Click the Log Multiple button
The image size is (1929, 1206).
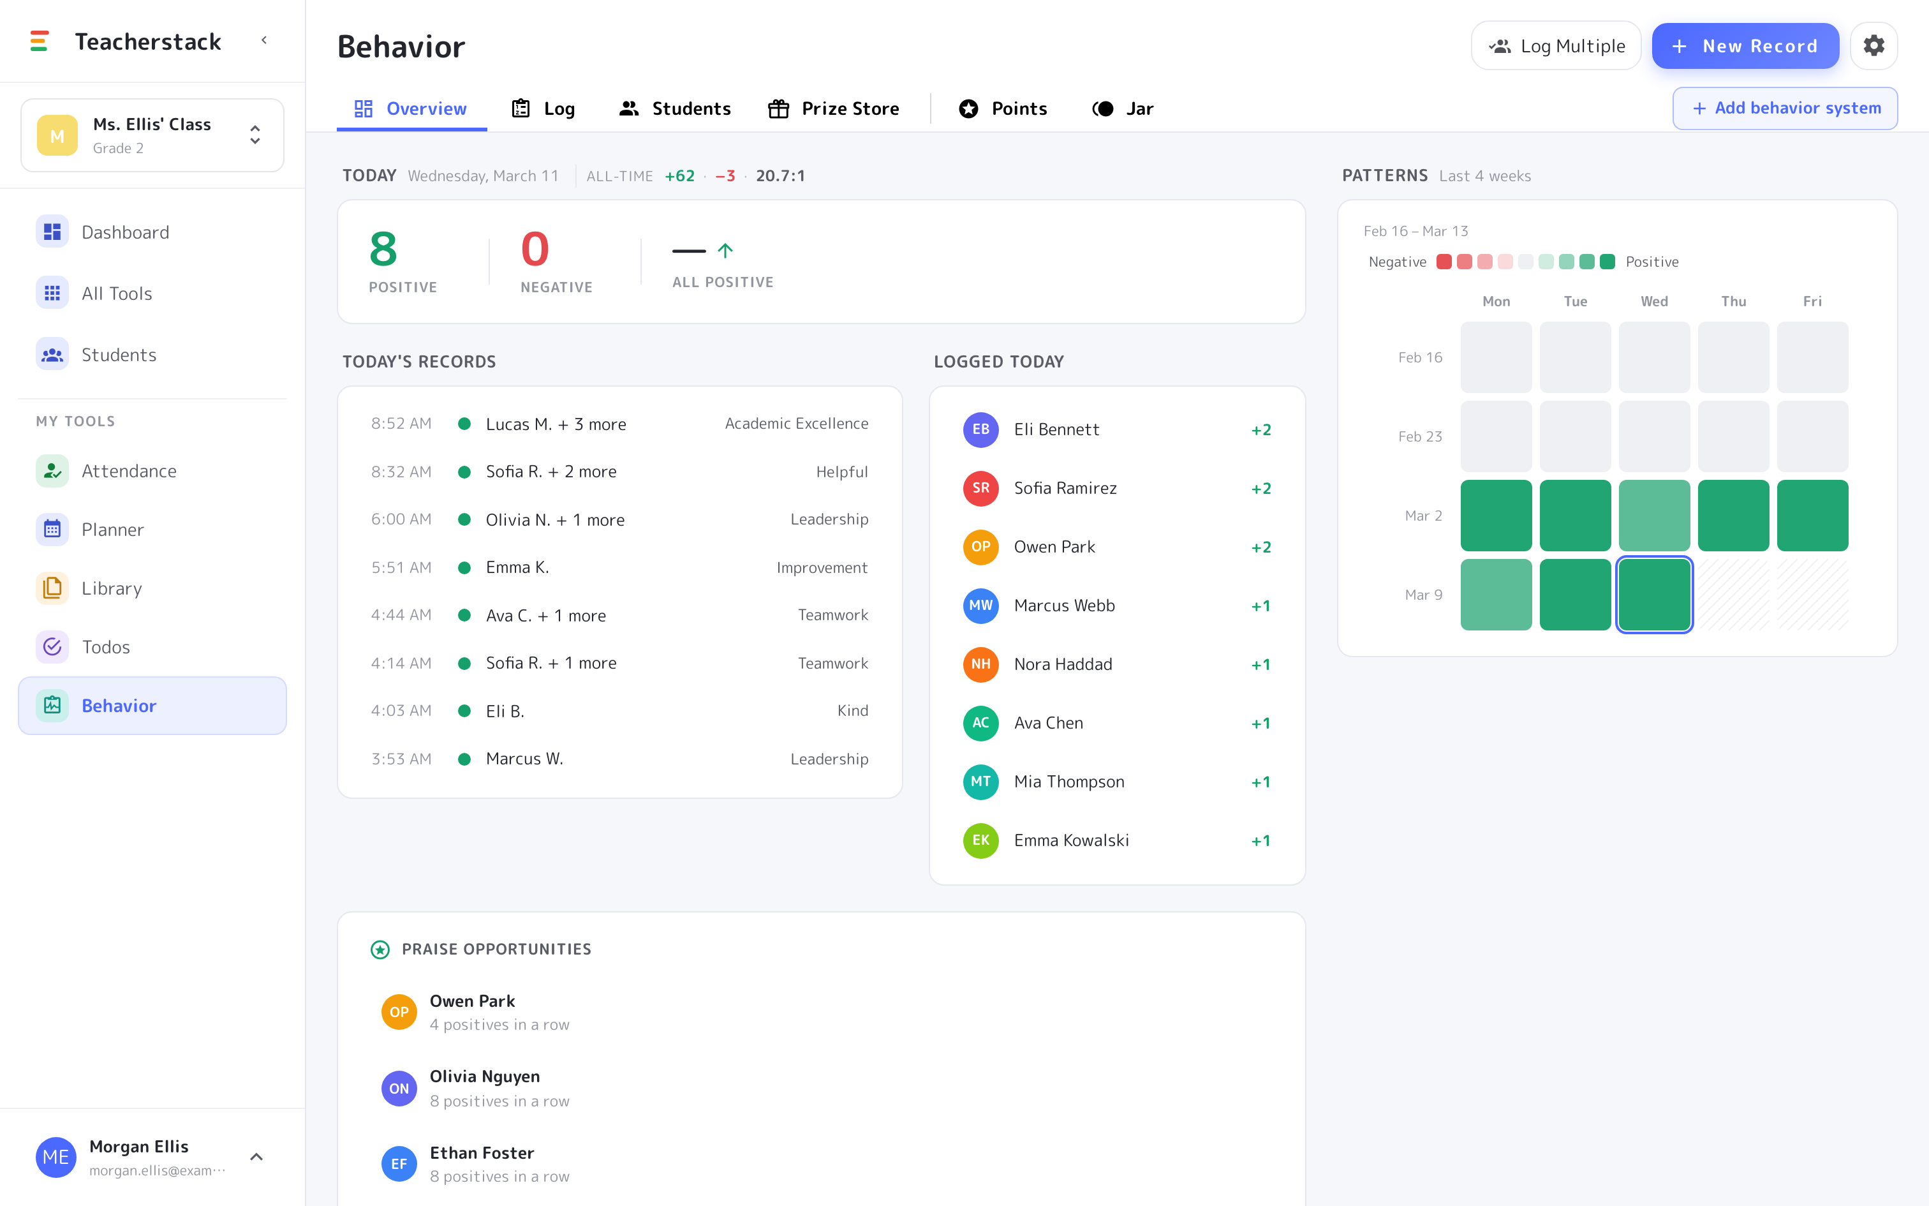[x=1556, y=46]
